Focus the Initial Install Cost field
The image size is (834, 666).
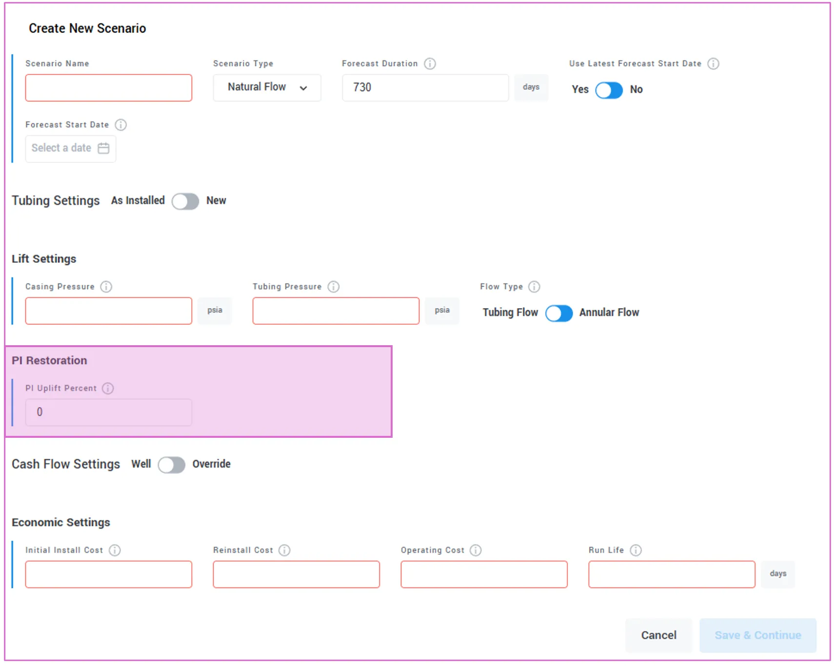click(x=109, y=574)
